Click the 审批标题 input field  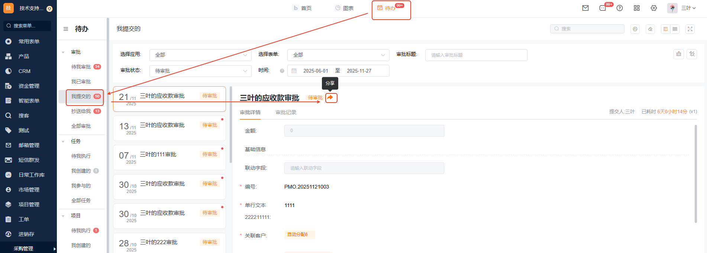tap(476, 55)
